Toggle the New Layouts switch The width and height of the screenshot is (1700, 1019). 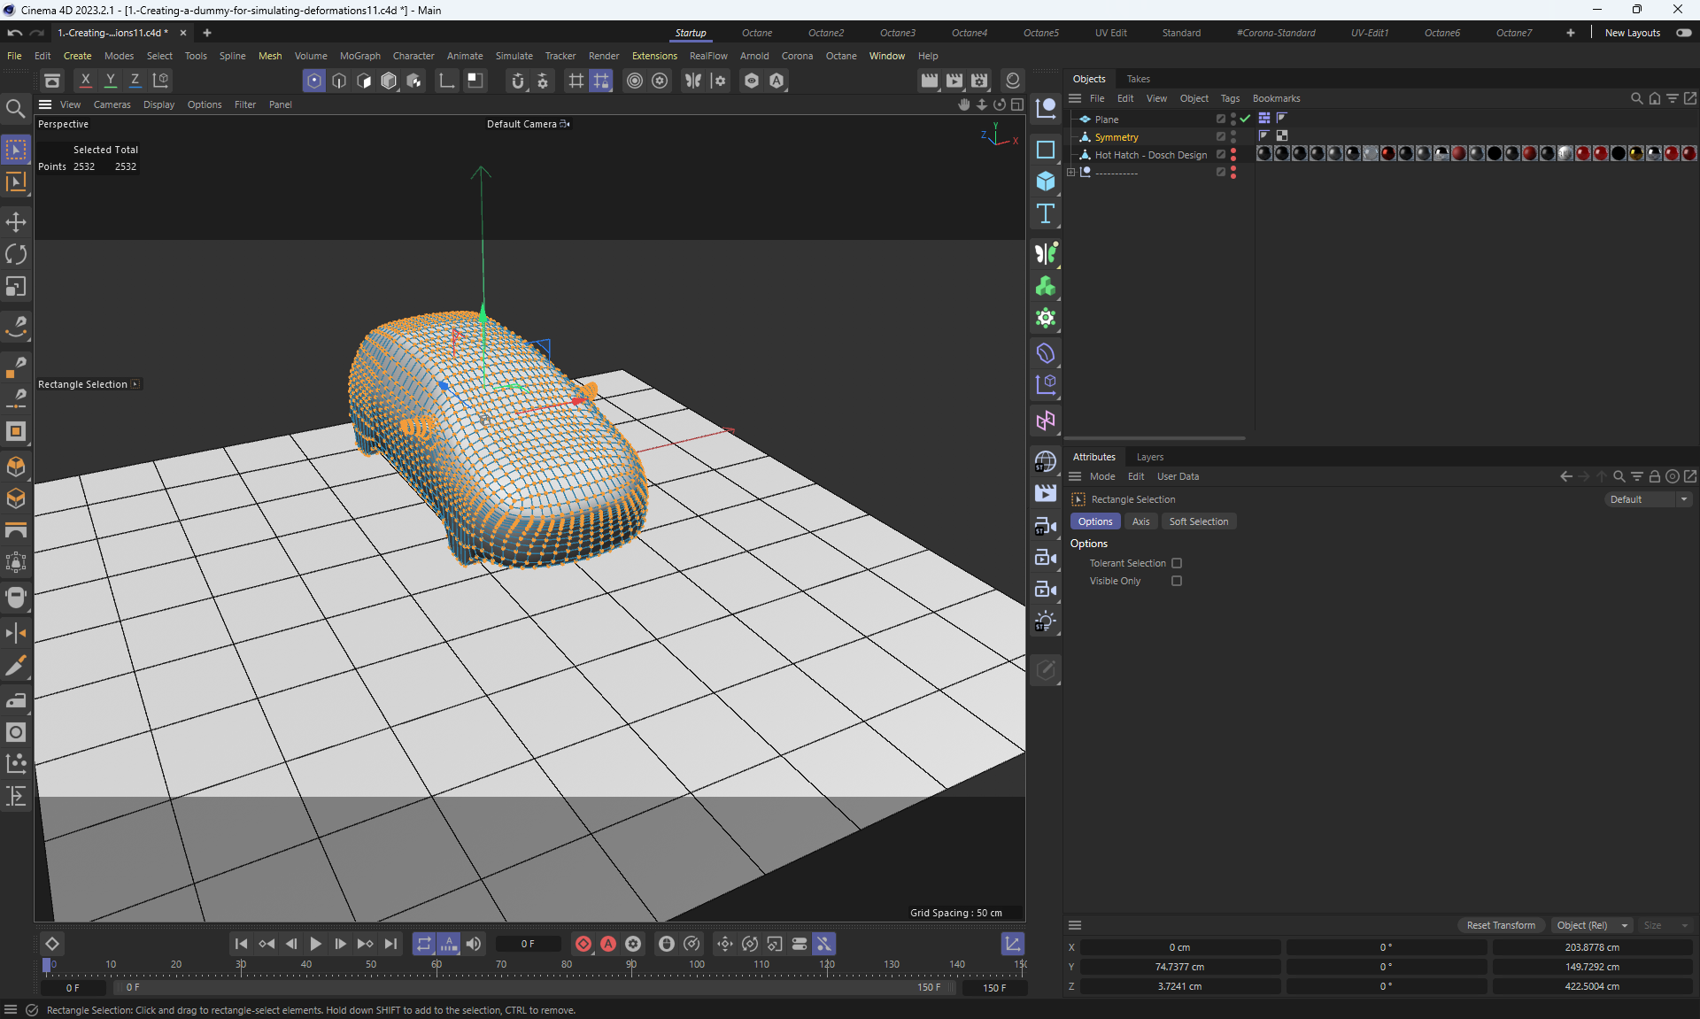point(1683,33)
